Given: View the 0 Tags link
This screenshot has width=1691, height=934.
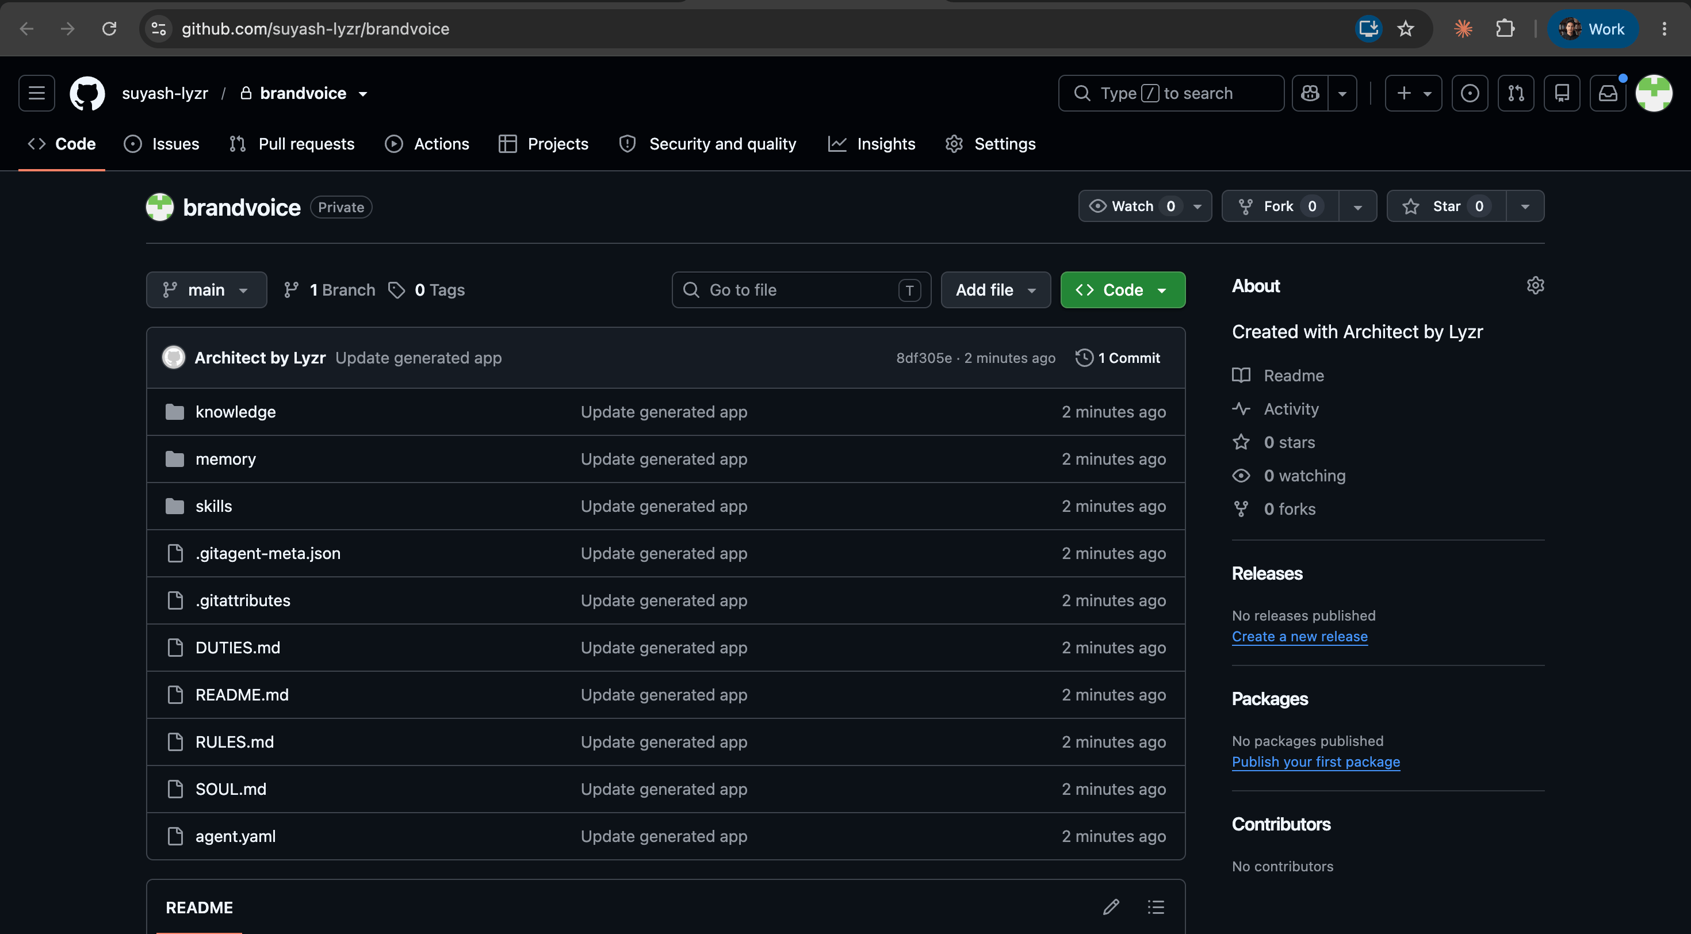Looking at the screenshot, I should tap(427, 289).
